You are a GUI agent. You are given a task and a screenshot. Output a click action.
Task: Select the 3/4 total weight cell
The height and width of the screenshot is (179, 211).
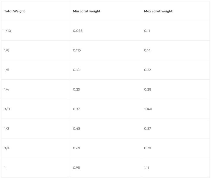pyautogui.click(x=7, y=148)
